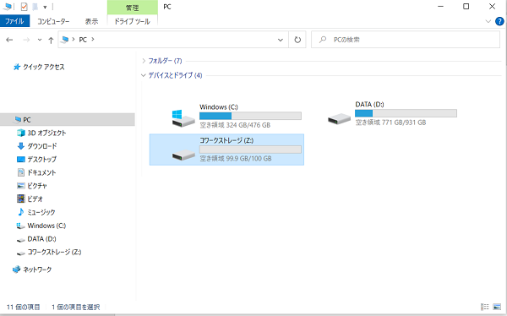This screenshot has width=507, height=316.
Task: Click the ピクチャ image icon
Action: coord(20,186)
